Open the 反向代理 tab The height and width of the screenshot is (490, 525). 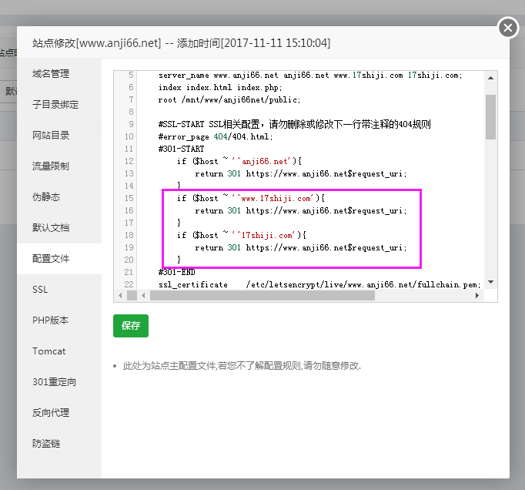59,413
